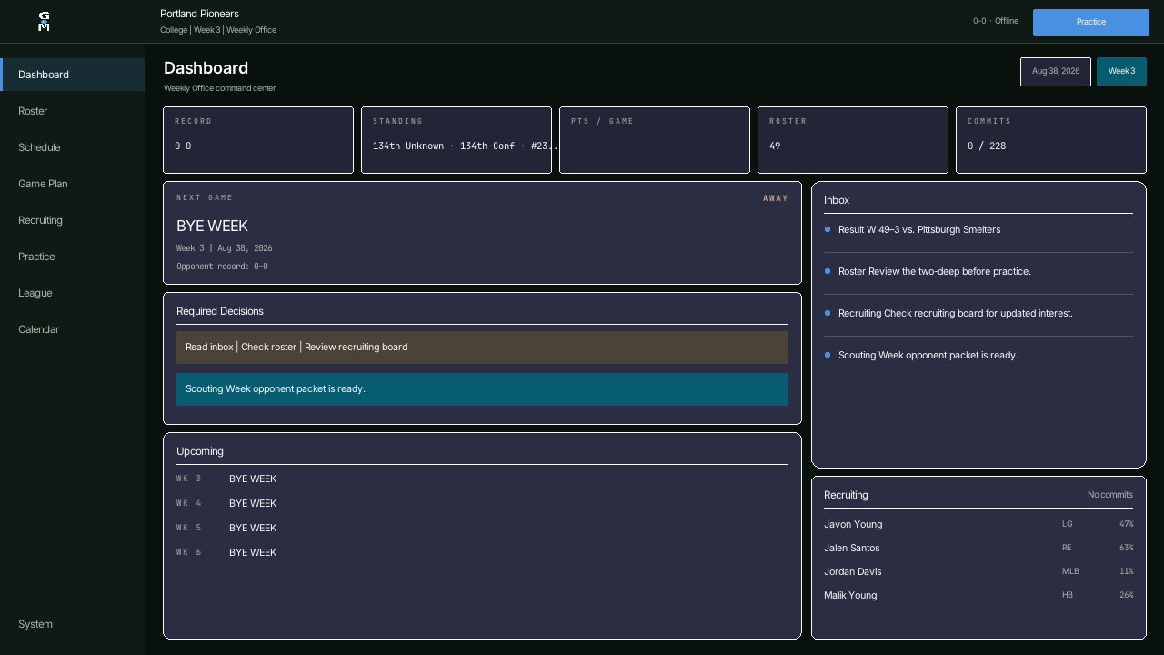This screenshot has height=655, width=1164.
Task: Open inbox Roster Review message
Action: click(978, 272)
